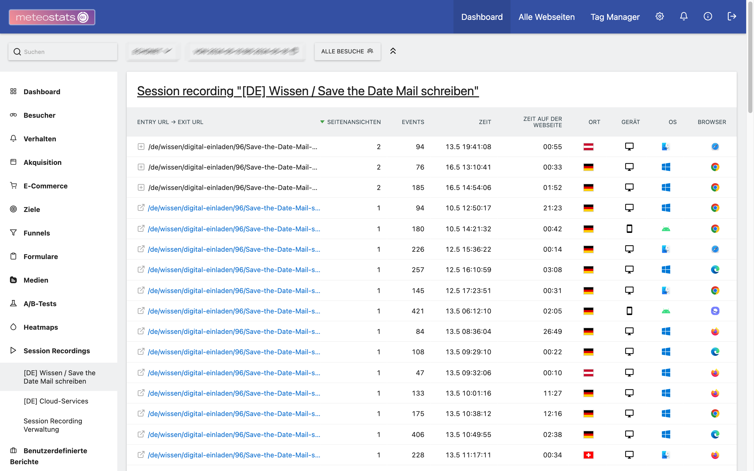Open the session link at 13.5 08:36:04
Image resolution: width=754 pixels, height=471 pixels.
click(x=234, y=332)
